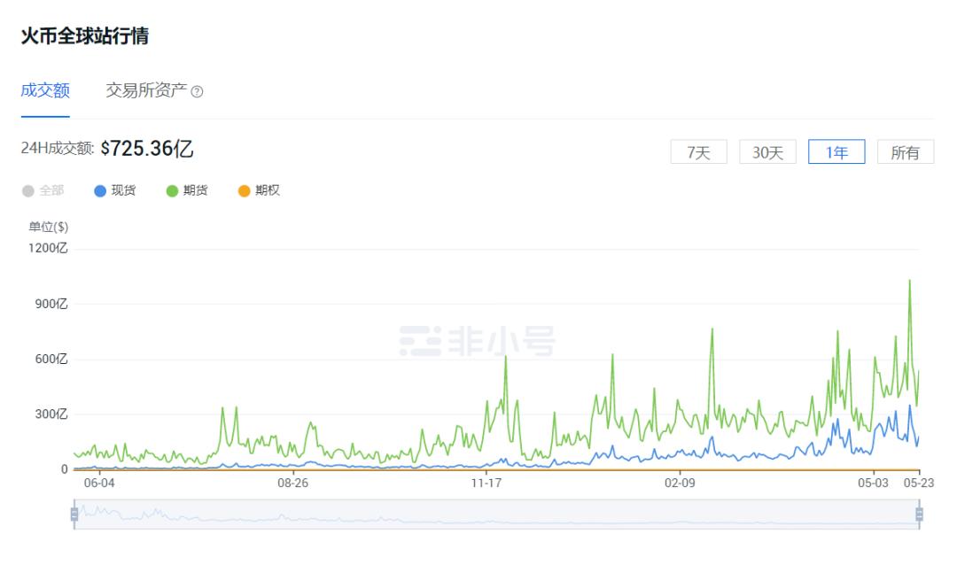Select the 所有 time range button
This screenshot has width=957, height=565.
[x=906, y=152]
